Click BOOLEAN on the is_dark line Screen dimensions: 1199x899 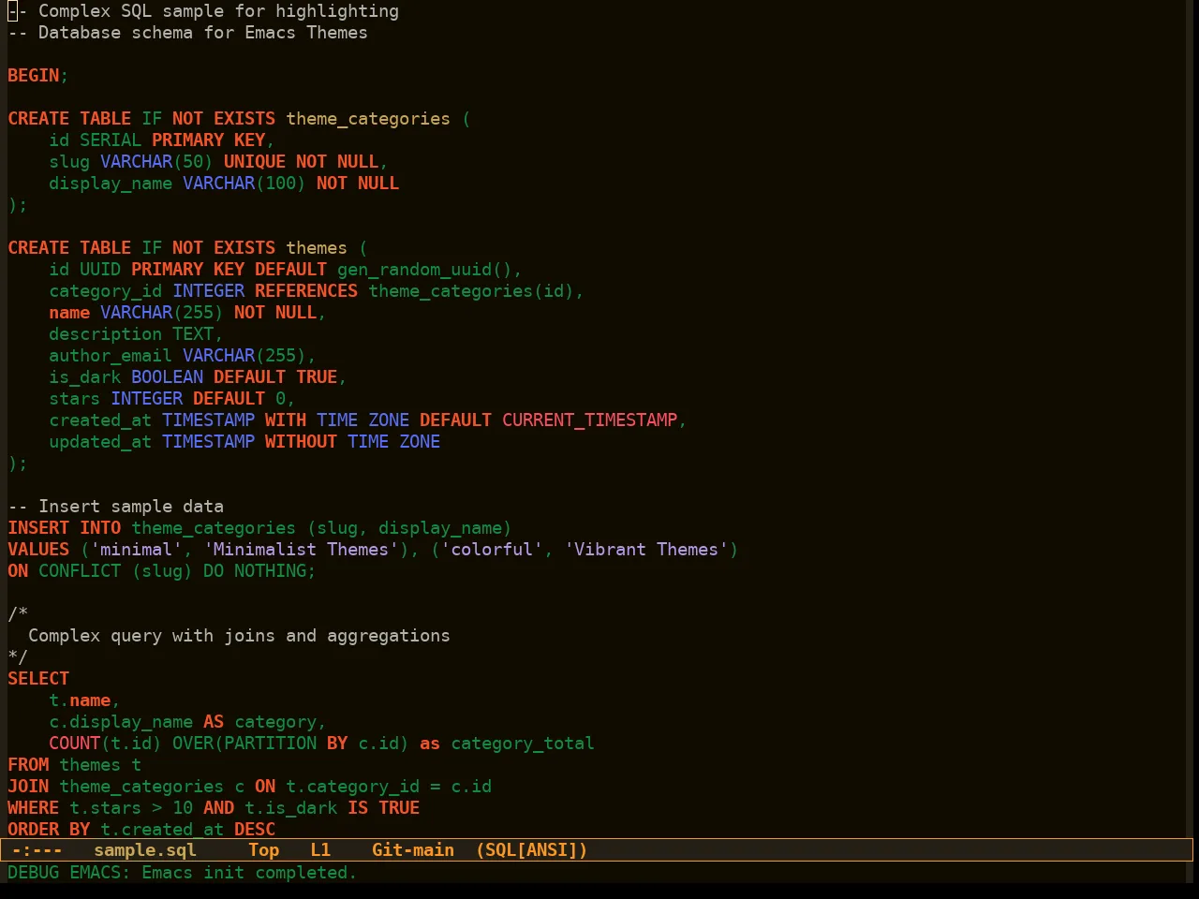(x=167, y=377)
